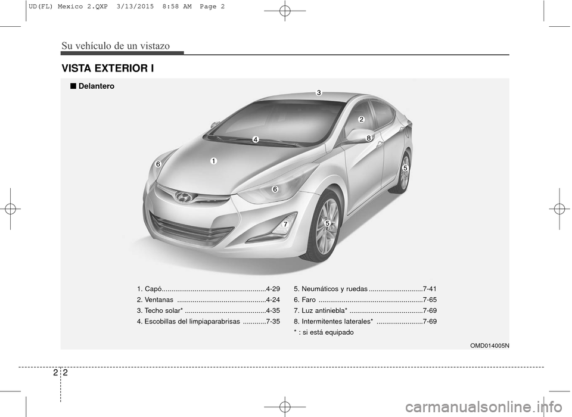
Task: Click the '1. Capó' list entry
Action: coord(209,289)
